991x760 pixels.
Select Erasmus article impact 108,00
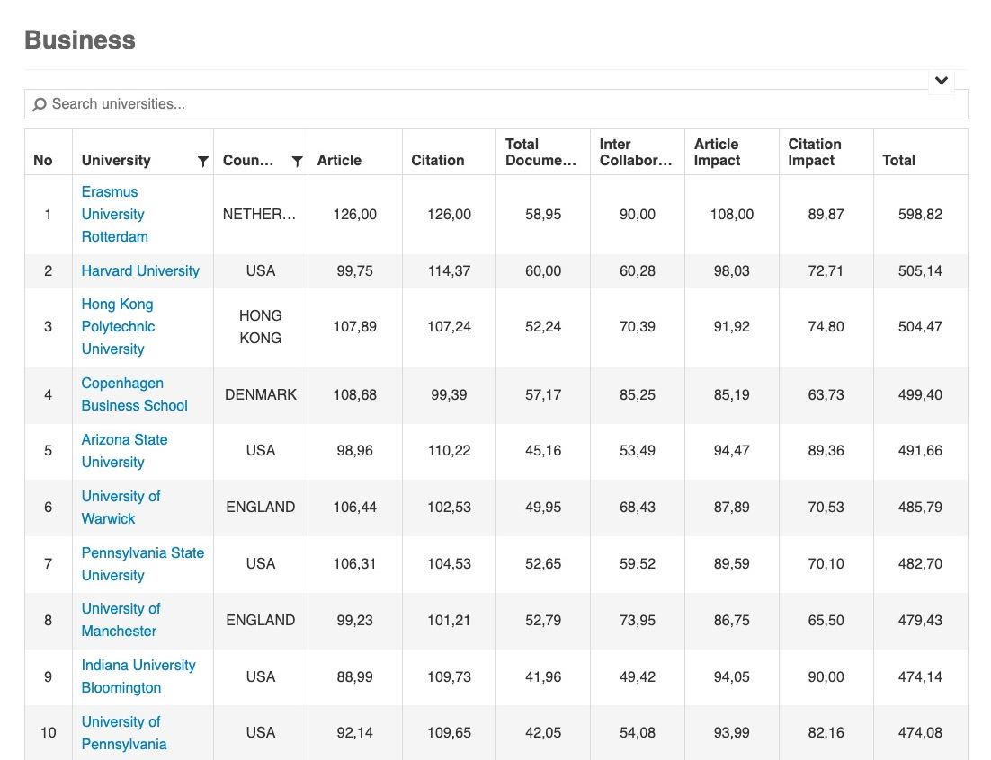point(732,215)
